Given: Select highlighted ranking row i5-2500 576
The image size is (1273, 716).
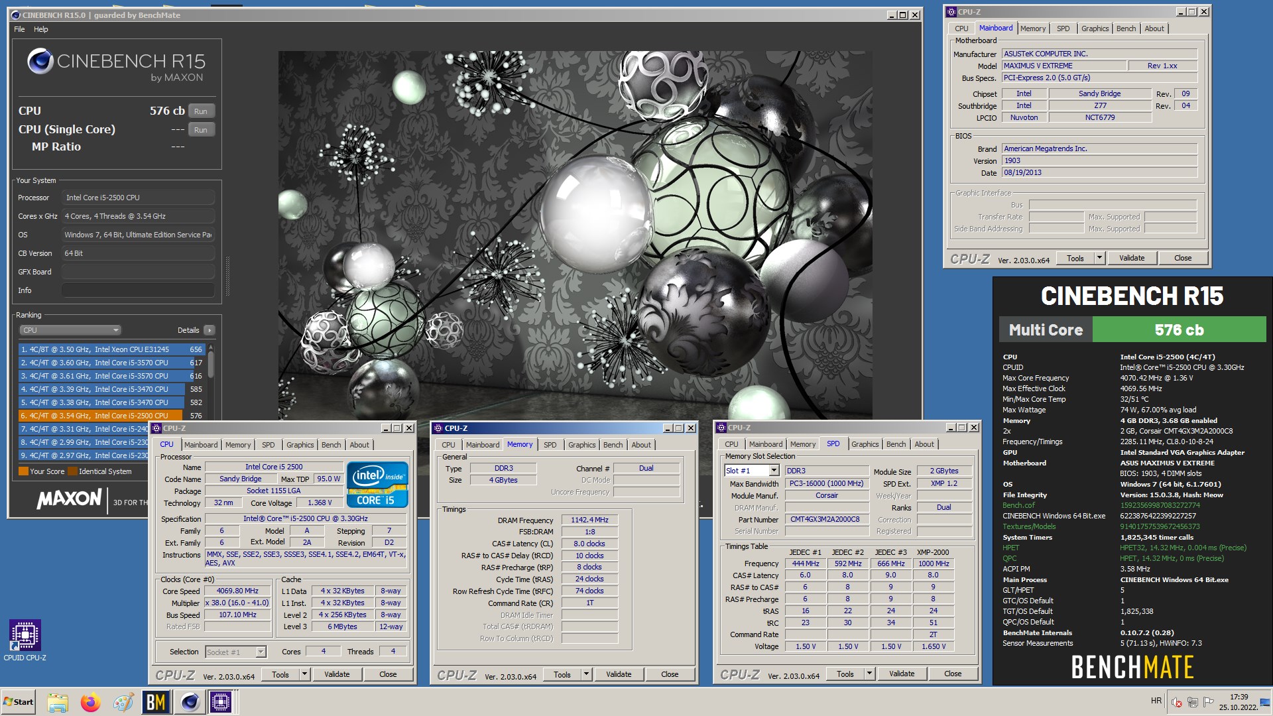Looking at the screenshot, I should tap(111, 416).
